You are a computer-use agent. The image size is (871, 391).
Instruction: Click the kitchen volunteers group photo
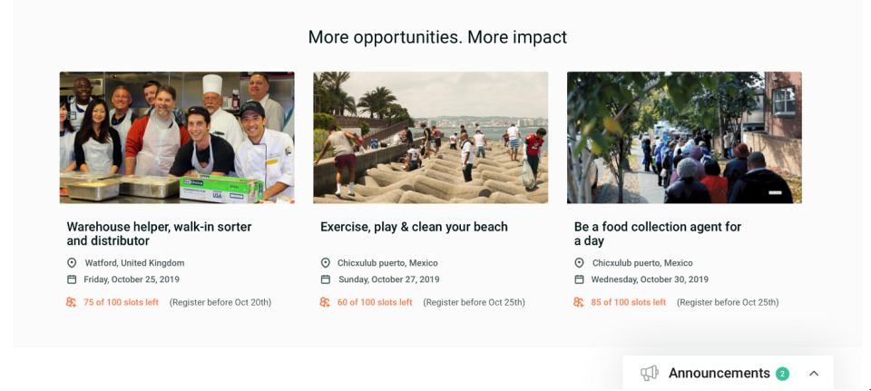pyautogui.click(x=177, y=137)
